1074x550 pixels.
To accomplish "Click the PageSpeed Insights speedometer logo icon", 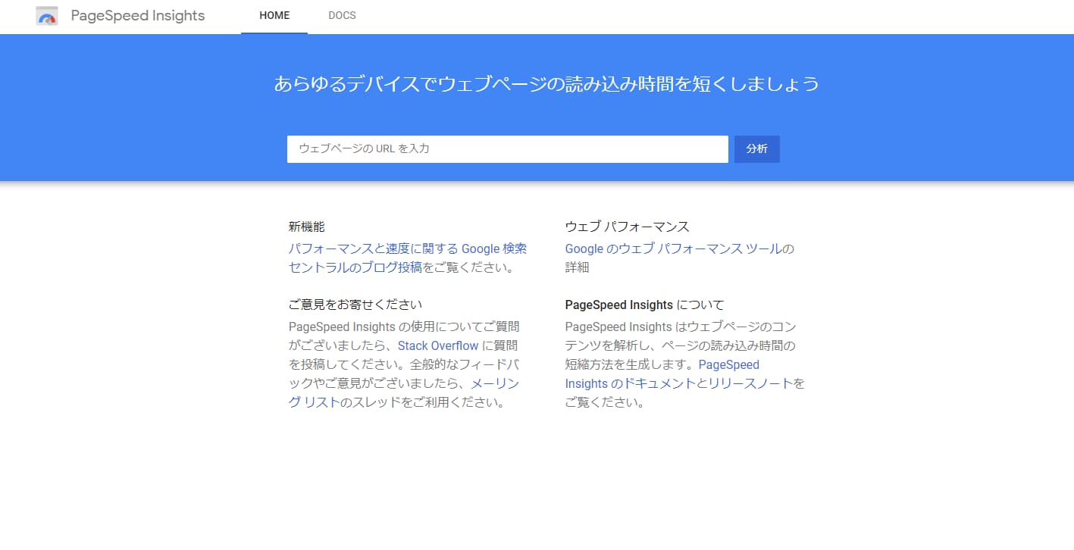I will pos(47,16).
